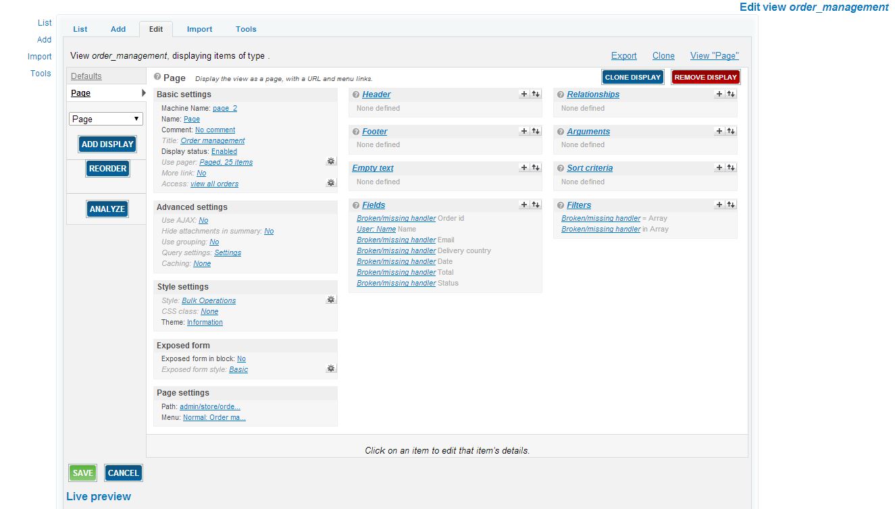
Task: Select the Page display in the sidebar
Action: pos(80,93)
